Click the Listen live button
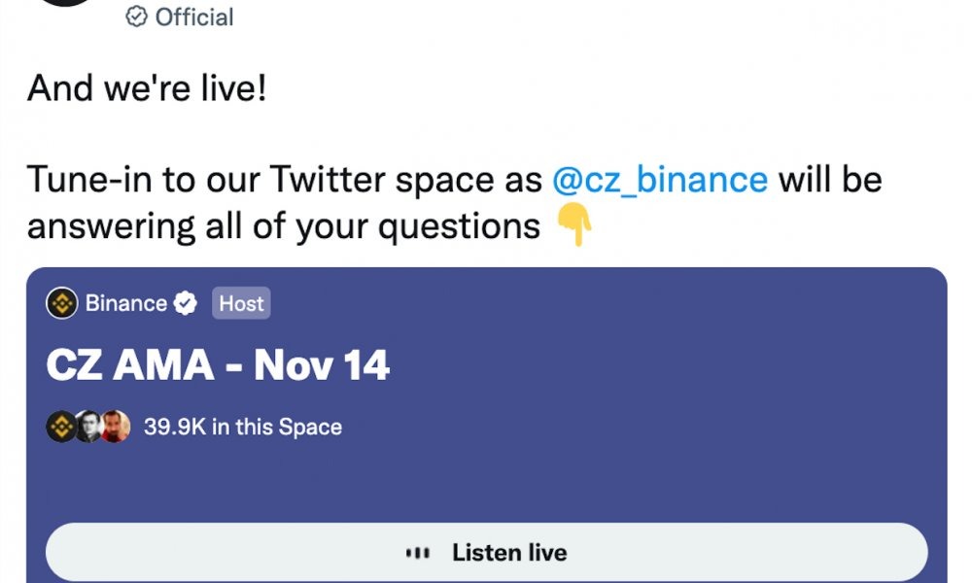This screenshot has width=972, height=583. tap(487, 552)
